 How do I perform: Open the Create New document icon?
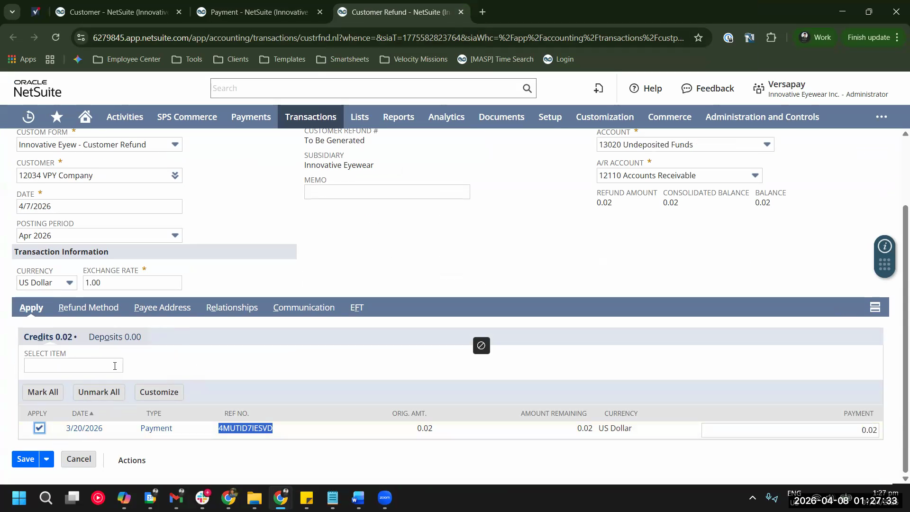599,88
